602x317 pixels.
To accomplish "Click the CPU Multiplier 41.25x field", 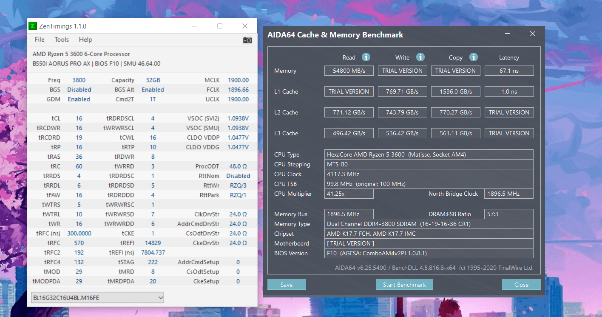I will click(x=349, y=194).
